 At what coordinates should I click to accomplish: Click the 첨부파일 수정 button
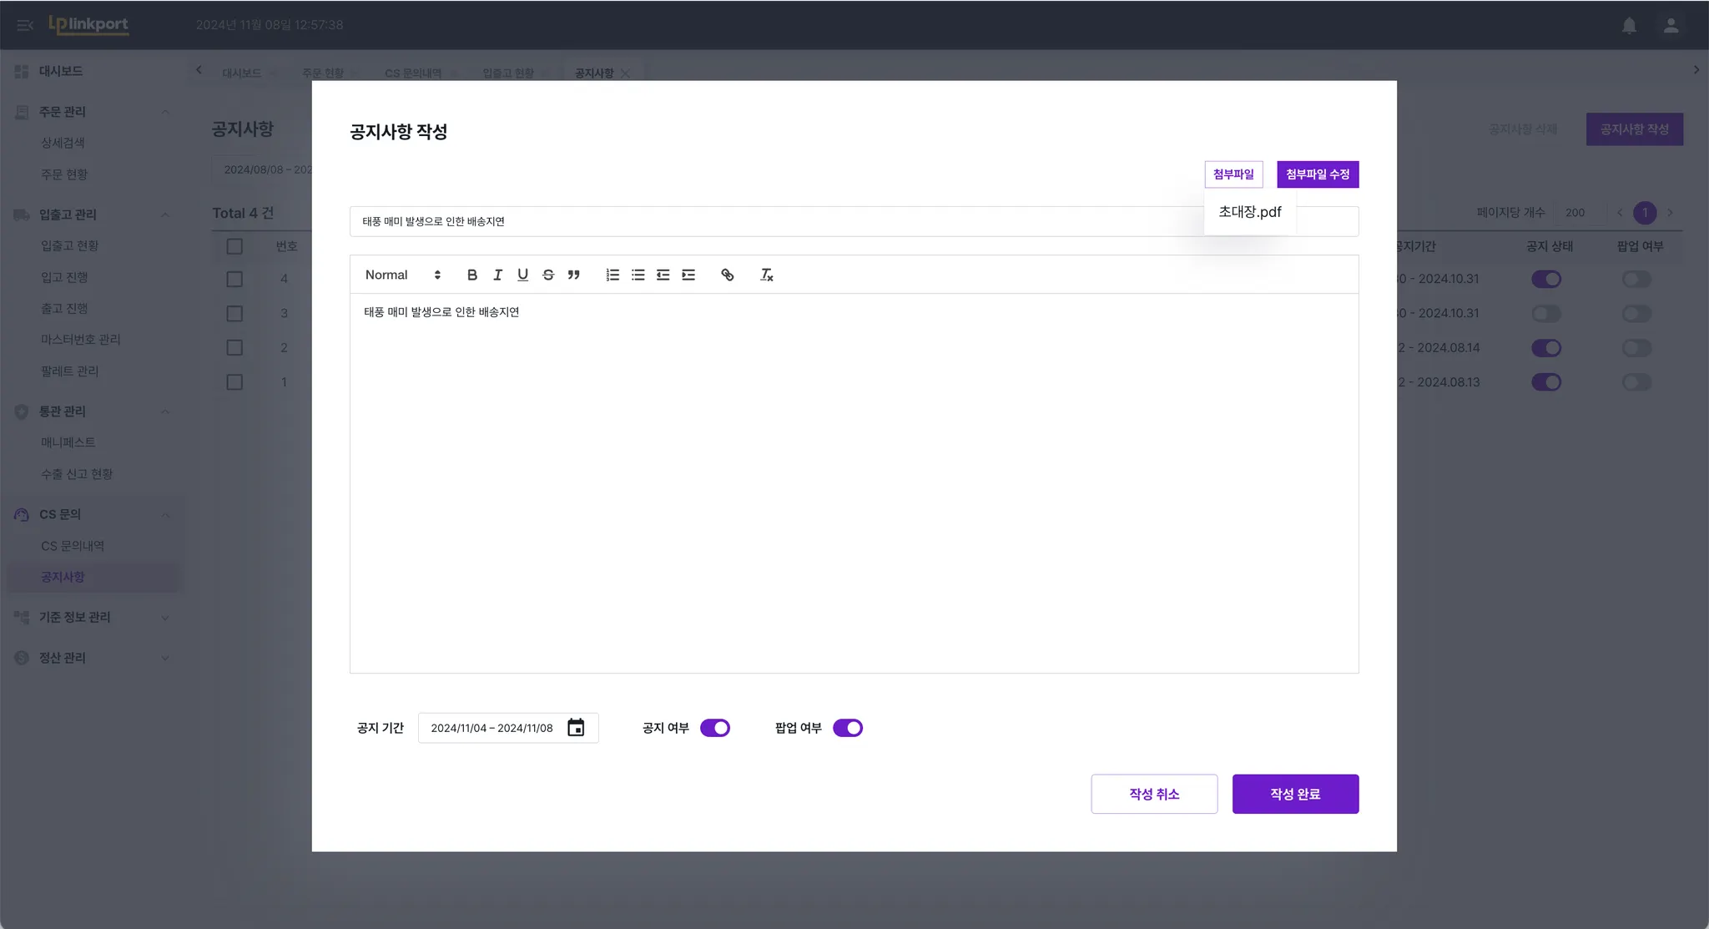coord(1317,174)
